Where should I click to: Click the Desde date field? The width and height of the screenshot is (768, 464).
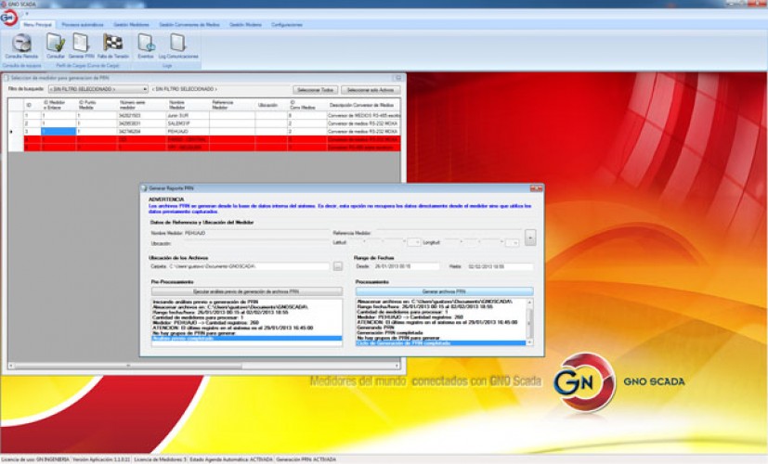(x=406, y=266)
